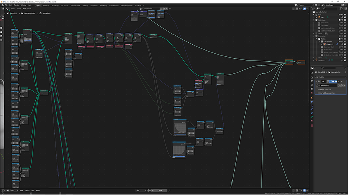Click the Bromelie01 name field in modifier
Screen dimensions: 348x195
point(329,85)
